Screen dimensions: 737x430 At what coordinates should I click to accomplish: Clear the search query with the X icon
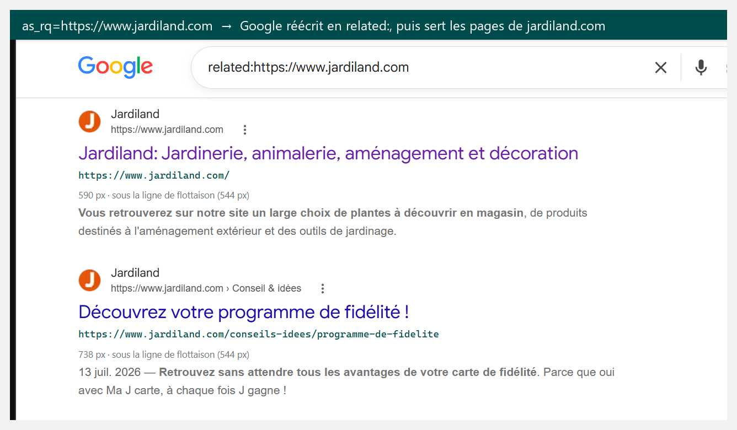coord(660,68)
